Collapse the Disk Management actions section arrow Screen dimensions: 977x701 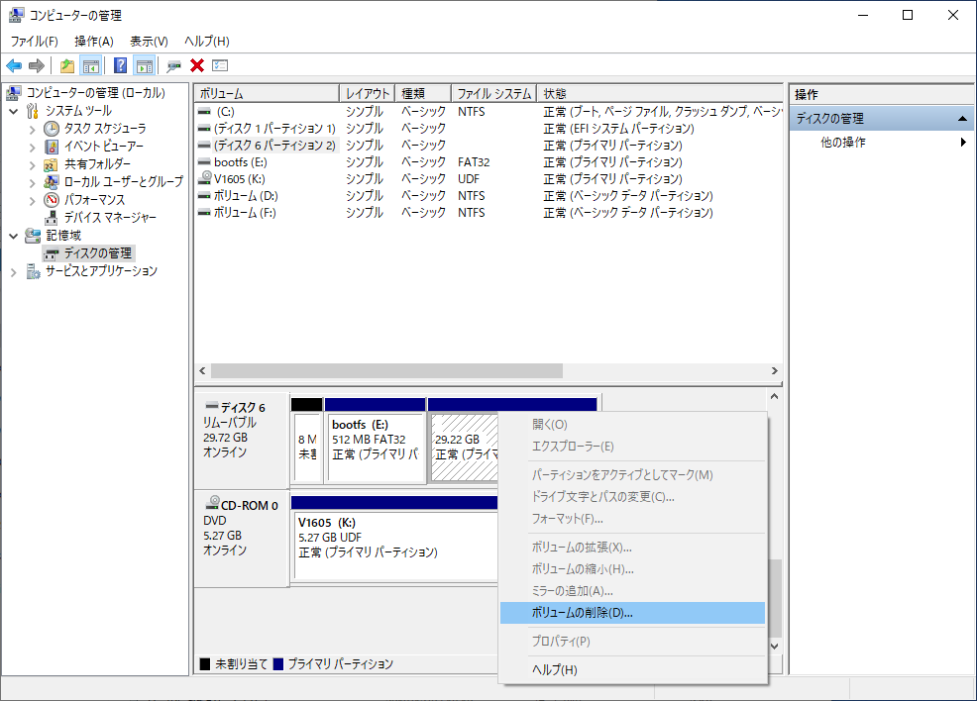point(962,118)
